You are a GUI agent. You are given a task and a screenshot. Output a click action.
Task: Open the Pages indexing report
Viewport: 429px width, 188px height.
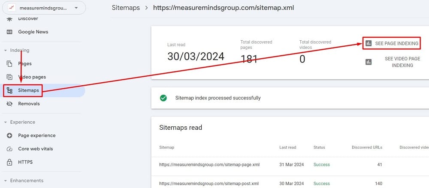pyautogui.click(x=25, y=64)
